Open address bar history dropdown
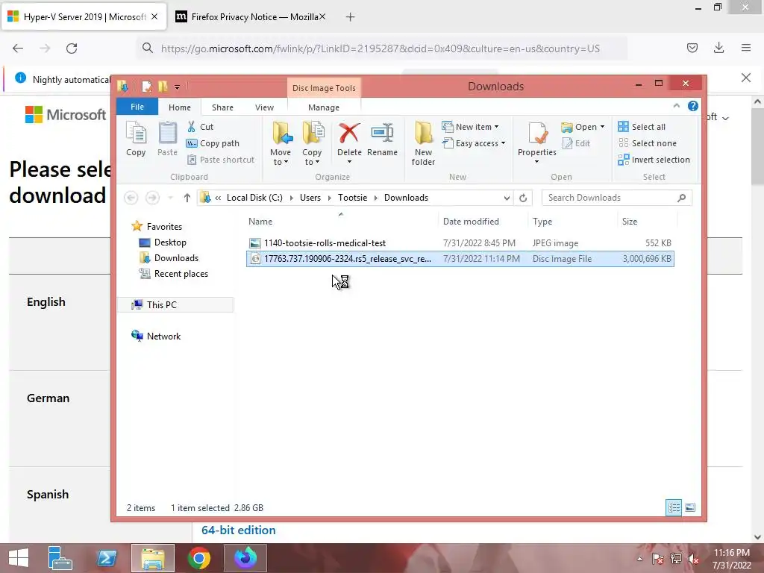 [507, 198]
